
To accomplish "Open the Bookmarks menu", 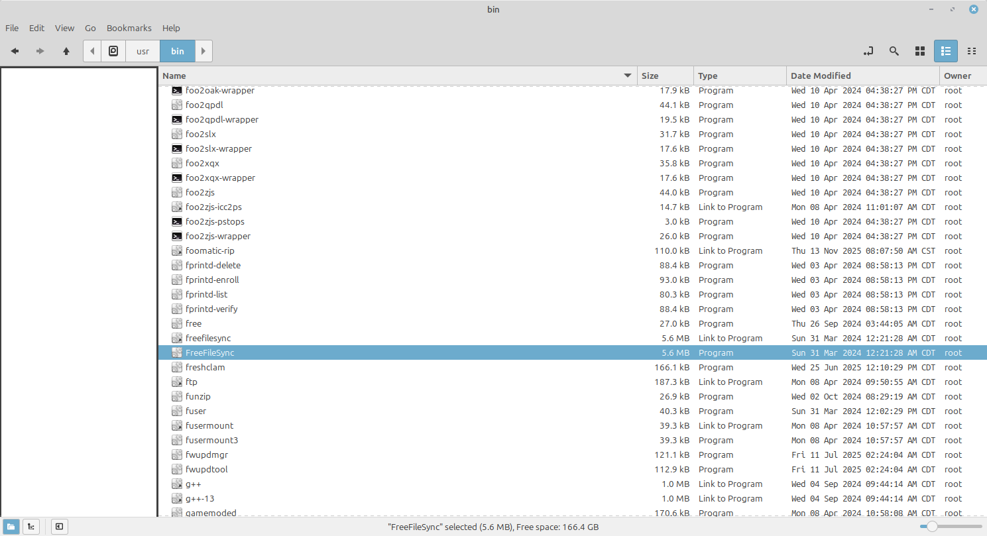I will (x=129, y=28).
